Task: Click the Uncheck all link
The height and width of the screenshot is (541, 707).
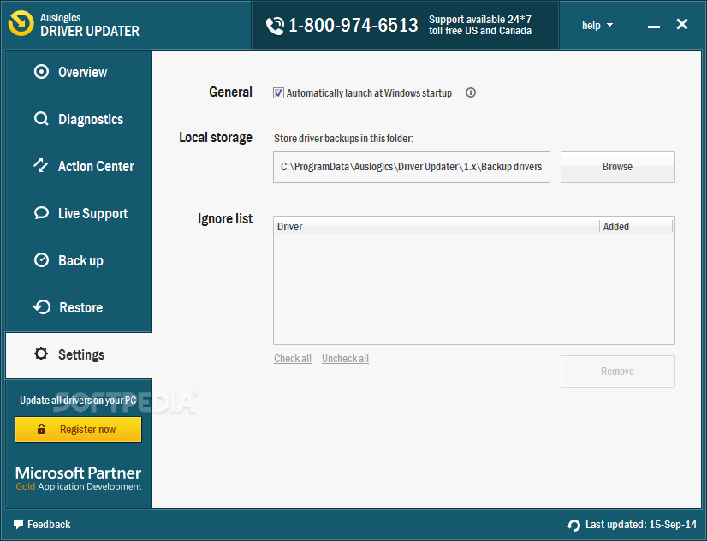Action: click(346, 359)
